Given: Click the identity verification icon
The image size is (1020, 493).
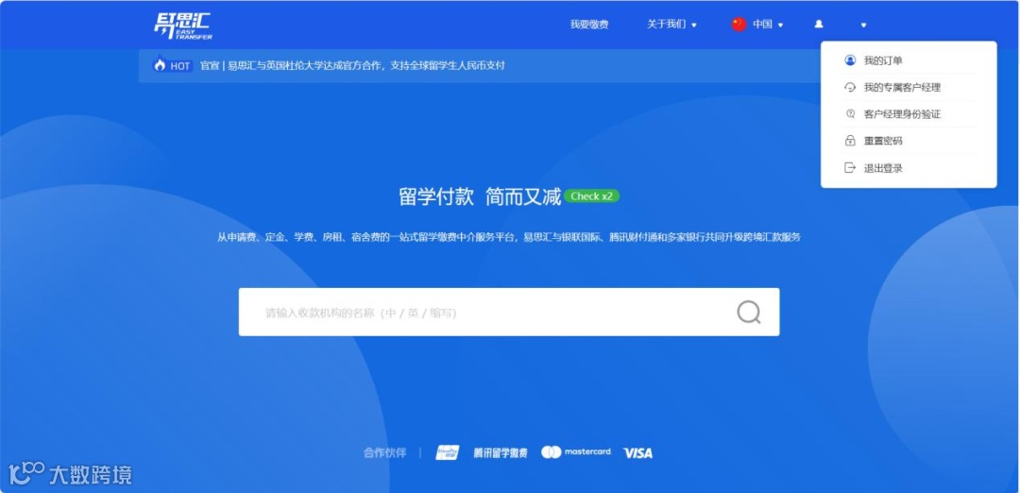Looking at the screenshot, I should pyautogui.click(x=850, y=114).
